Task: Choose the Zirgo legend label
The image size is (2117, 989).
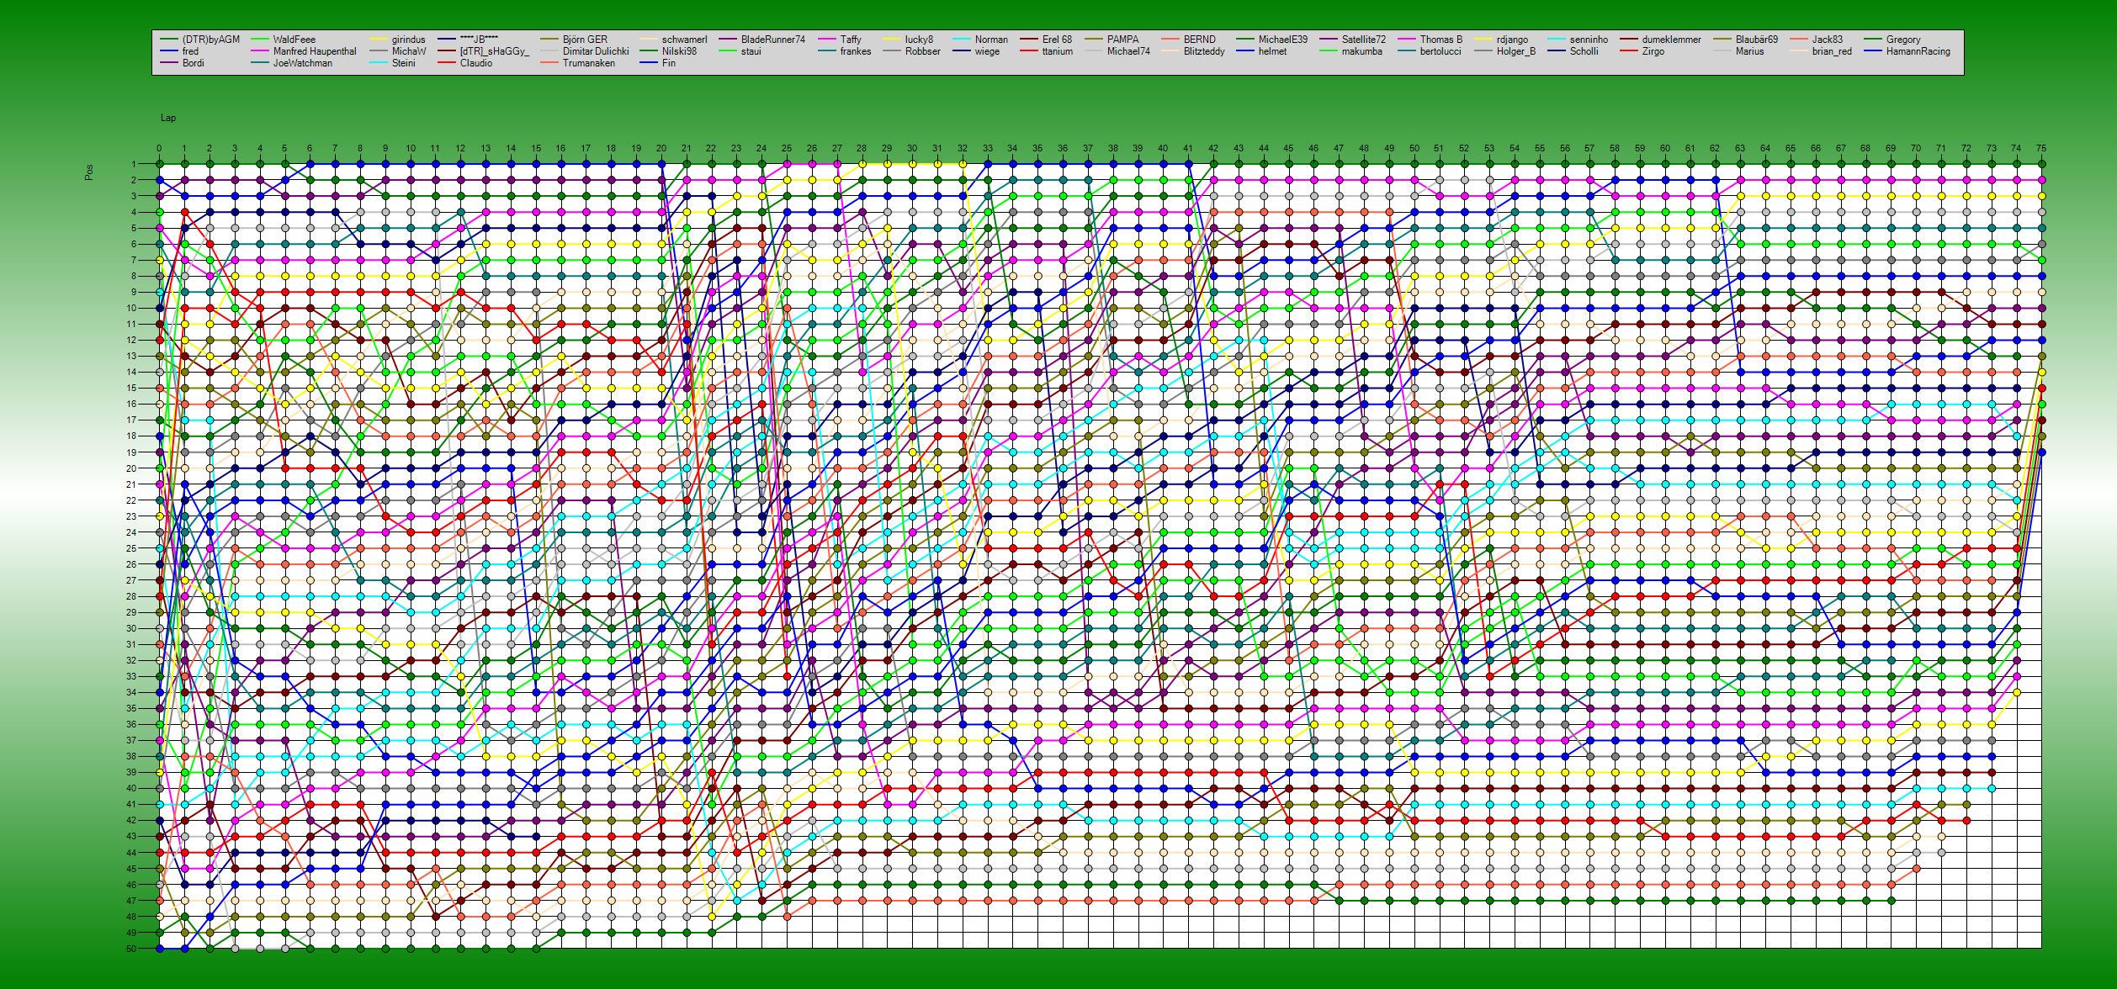Action: [x=1653, y=51]
